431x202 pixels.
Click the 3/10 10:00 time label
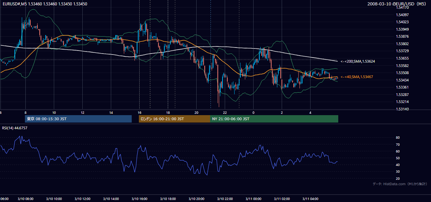54,199
